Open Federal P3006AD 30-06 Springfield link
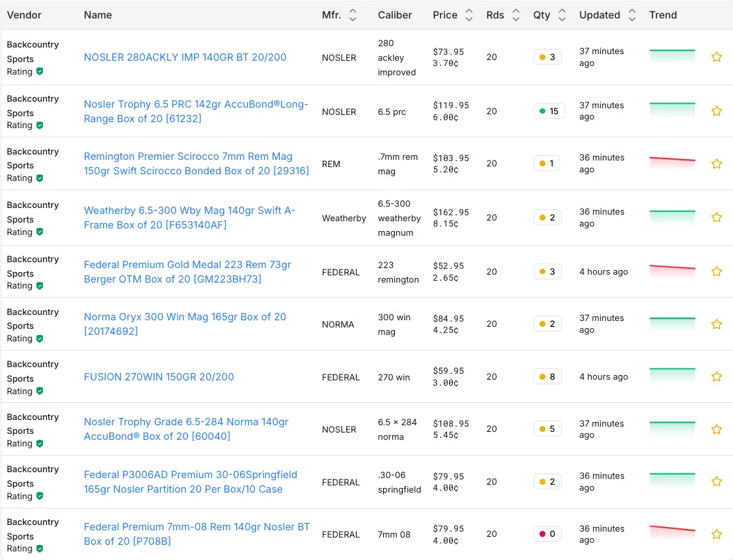 pyautogui.click(x=190, y=481)
